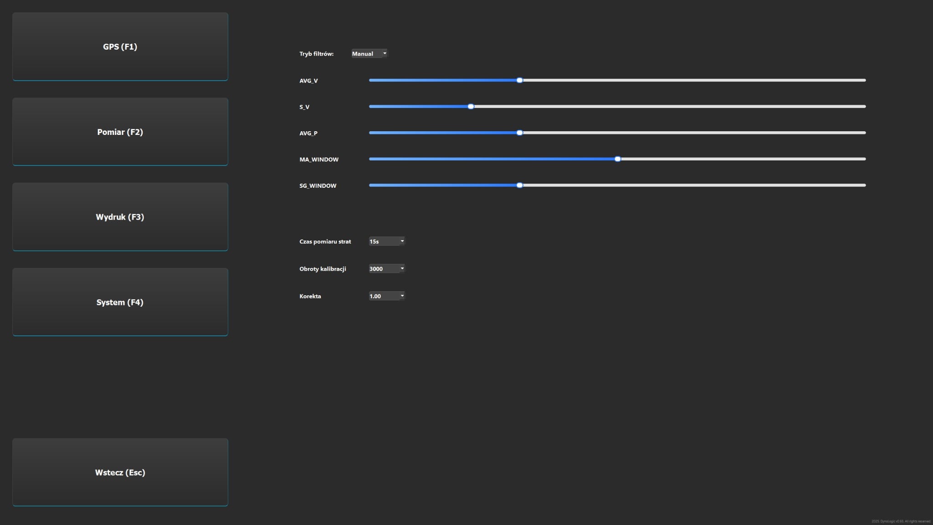Click the MA_WINDOW slider handle
Viewport: 933px width, 525px height.
tap(618, 159)
